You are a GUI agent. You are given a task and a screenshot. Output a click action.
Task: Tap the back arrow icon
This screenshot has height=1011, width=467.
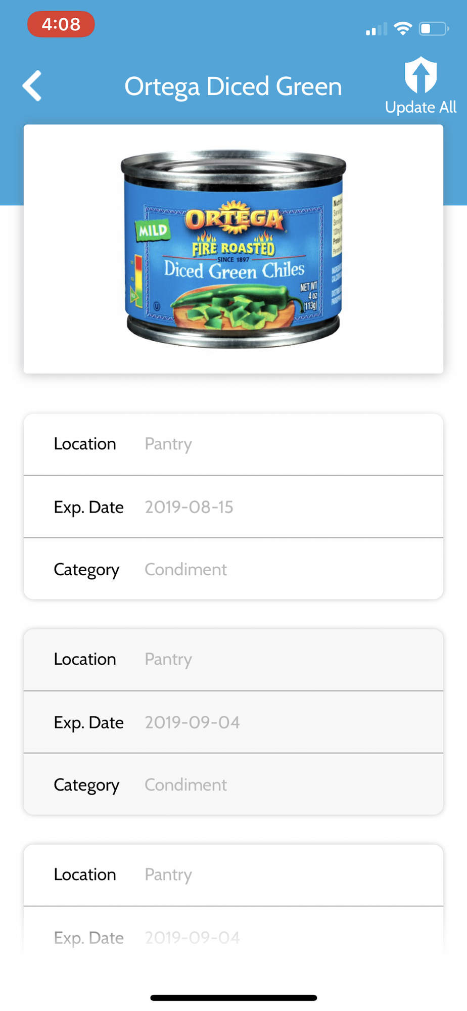(32, 86)
